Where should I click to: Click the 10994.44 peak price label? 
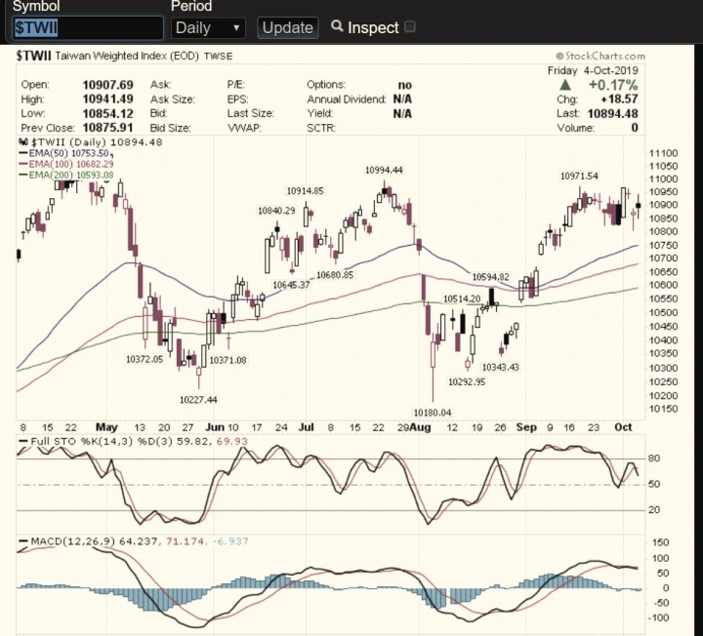(384, 170)
